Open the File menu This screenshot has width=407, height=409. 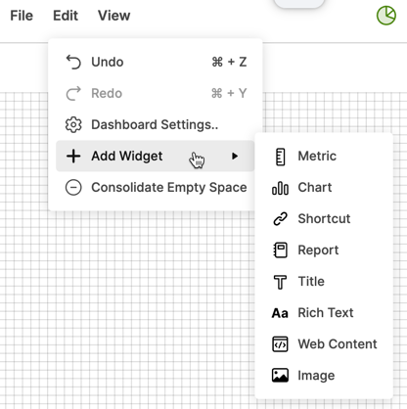[22, 16]
